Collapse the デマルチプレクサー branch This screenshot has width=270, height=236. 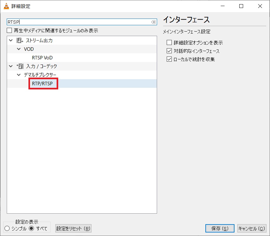pyautogui.click(x=18, y=75)
